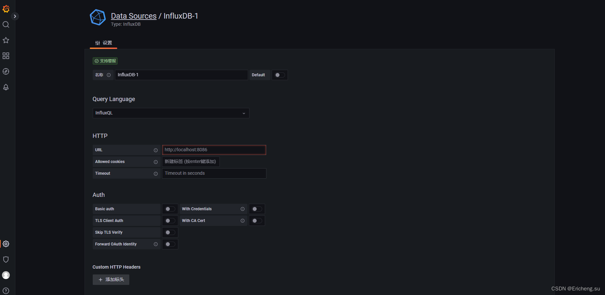Screen dimensions: 605x295
Task: Open the Explore compass icon
Action: coord(6,71)
